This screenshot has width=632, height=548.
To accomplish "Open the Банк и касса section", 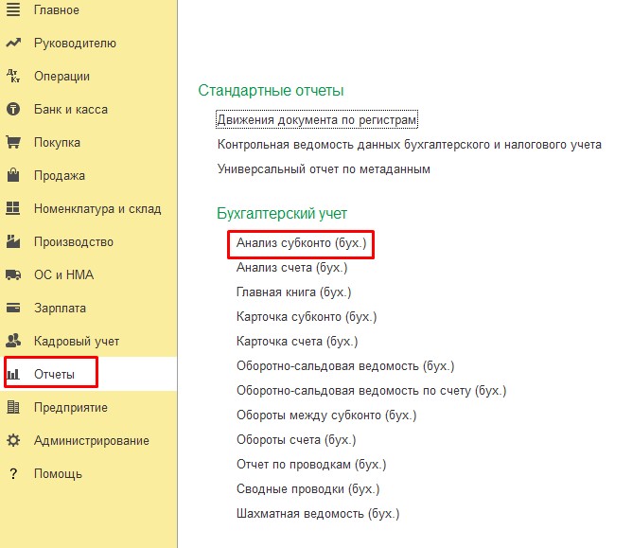I will tap(71, 109).
